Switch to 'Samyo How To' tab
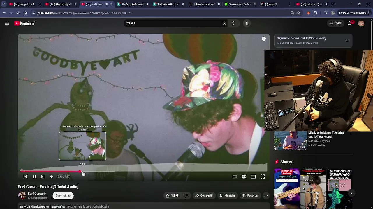Screen dimensions: 373x209 24,4
